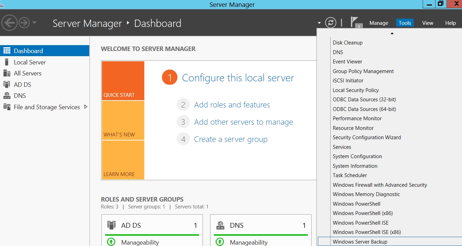Viewport: 462px width, 246px height.
Task: Choose Windows Server Backup in Tools menu
Action: point(360,242)
